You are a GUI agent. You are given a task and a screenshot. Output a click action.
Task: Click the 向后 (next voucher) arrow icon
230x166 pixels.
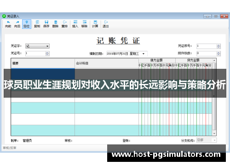point(17,22)
